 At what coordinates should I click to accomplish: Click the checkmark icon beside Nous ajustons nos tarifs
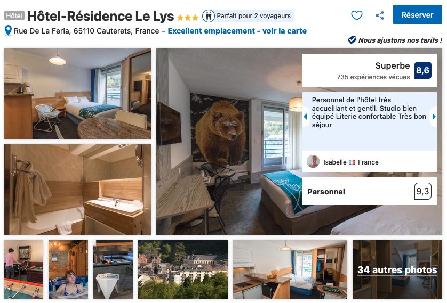point(352,40)
